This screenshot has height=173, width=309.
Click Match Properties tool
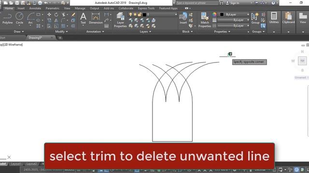(205, 20)
